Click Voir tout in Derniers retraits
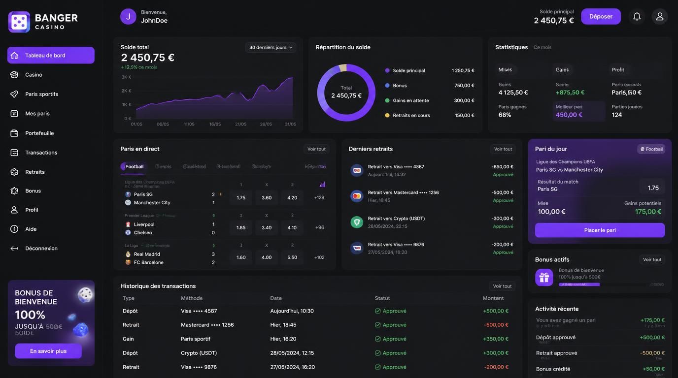The image size is (678, 378). tap(503, 149)
